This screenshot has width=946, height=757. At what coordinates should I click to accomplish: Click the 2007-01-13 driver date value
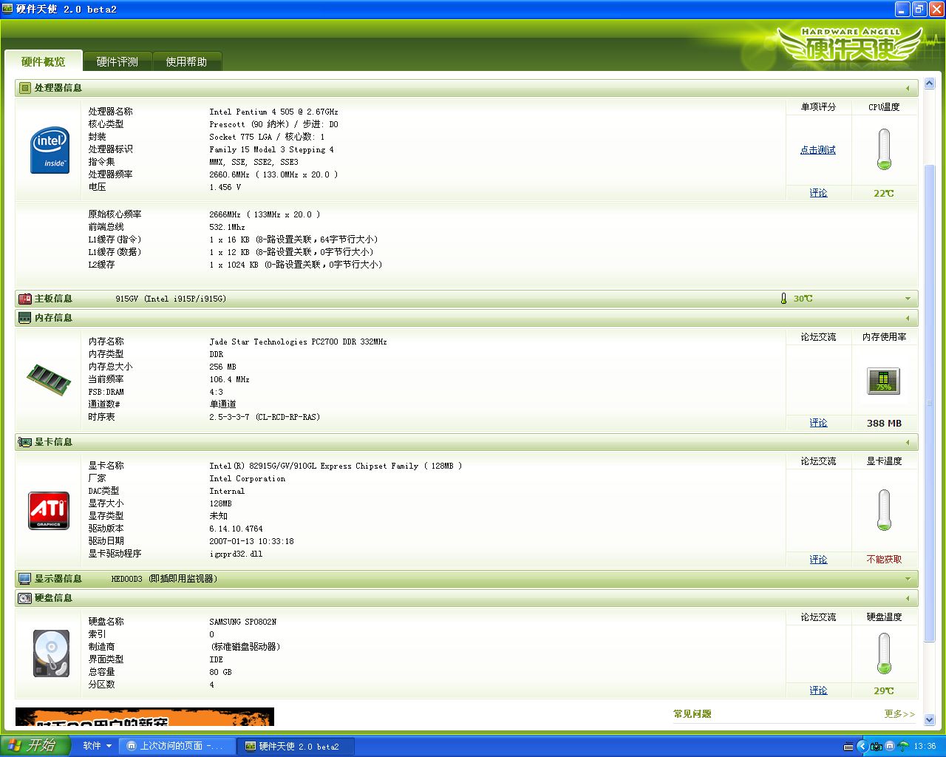coord(251,541)
